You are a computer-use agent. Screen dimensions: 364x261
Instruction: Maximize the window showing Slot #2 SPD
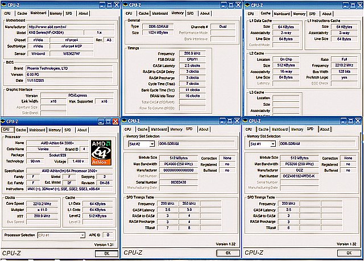230,121
